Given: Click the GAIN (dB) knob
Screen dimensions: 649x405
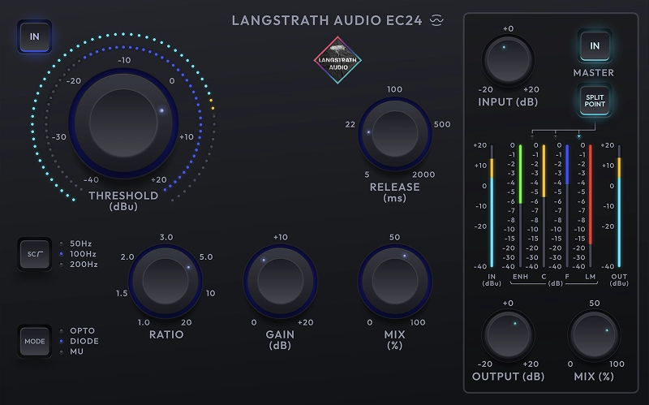Looking at the screenshot, I should pyautogui.click(x=280, y=281).
